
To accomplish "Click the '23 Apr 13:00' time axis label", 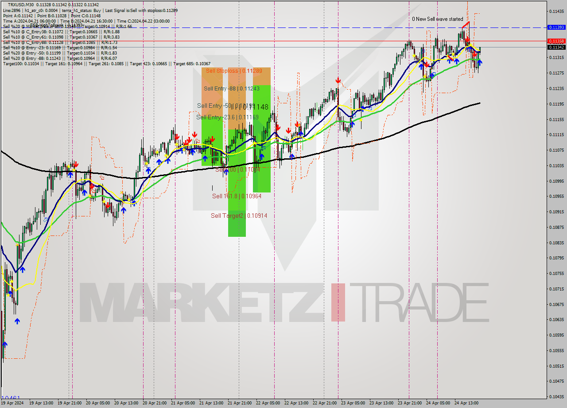I will tap(381, 403).
